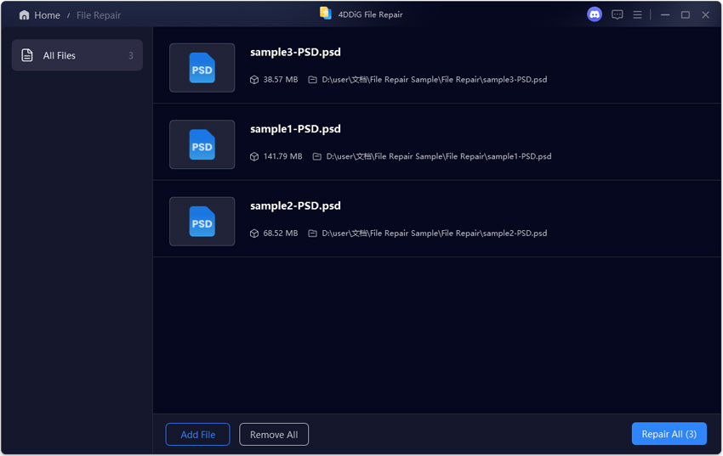Select the sample3-PSD.psd PSD thumbnail
The height and width of the screenshot is (456, 723).
coord(202,68)
